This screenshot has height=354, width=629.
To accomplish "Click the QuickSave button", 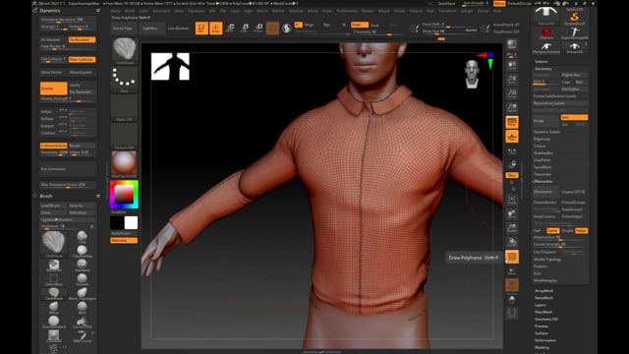I will pos(446,3).
